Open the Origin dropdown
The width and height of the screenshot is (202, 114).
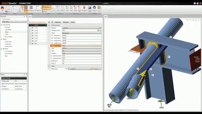point(82,46)
